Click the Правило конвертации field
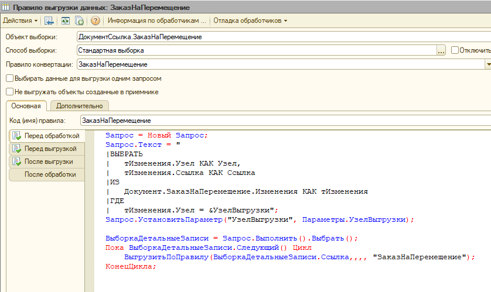491x292 pixels. tap(281, 64)
